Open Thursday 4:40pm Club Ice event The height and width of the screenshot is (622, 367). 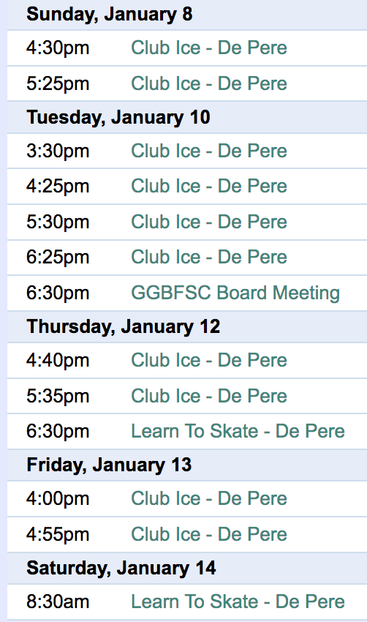pos(209,360)
